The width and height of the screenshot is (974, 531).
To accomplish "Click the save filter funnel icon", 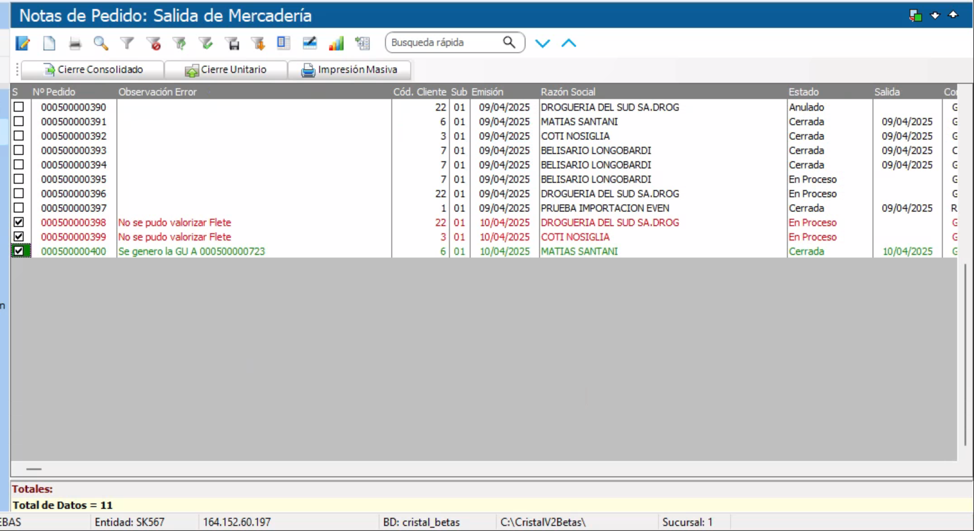I will pyautogui.click(x=233, y=43).
